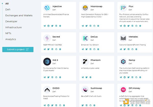Click Mettalex's Telegram icon
Image resolution: width=153 pixels, height=107 pixels.
pos(121,49)
